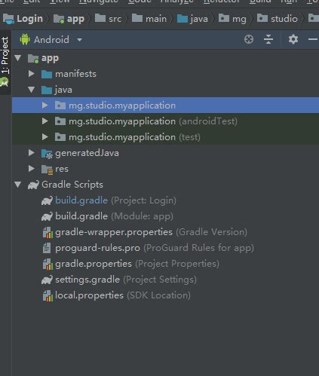The height and width of the screenshot is (376, 319).
Task: Click the Gradle Scripts elephant icon
Action: 33,185
